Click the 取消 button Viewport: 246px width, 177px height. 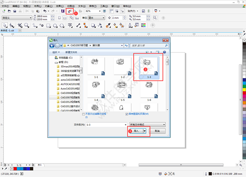click(x=157, y=131)
